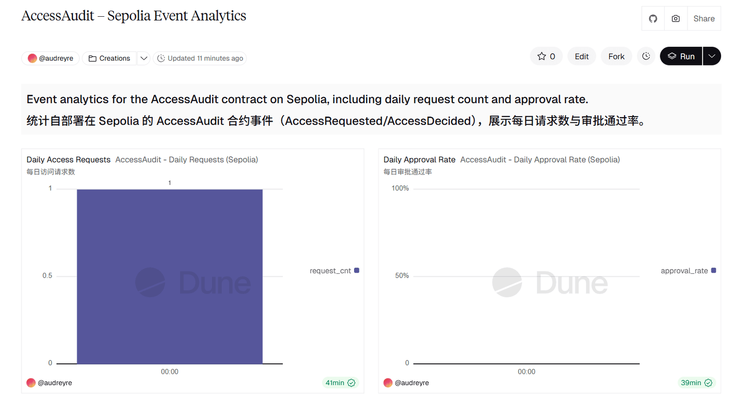The image size is (735, 400).
Task: Open the Run button dropdown arrow
Action: click(712, 56)
